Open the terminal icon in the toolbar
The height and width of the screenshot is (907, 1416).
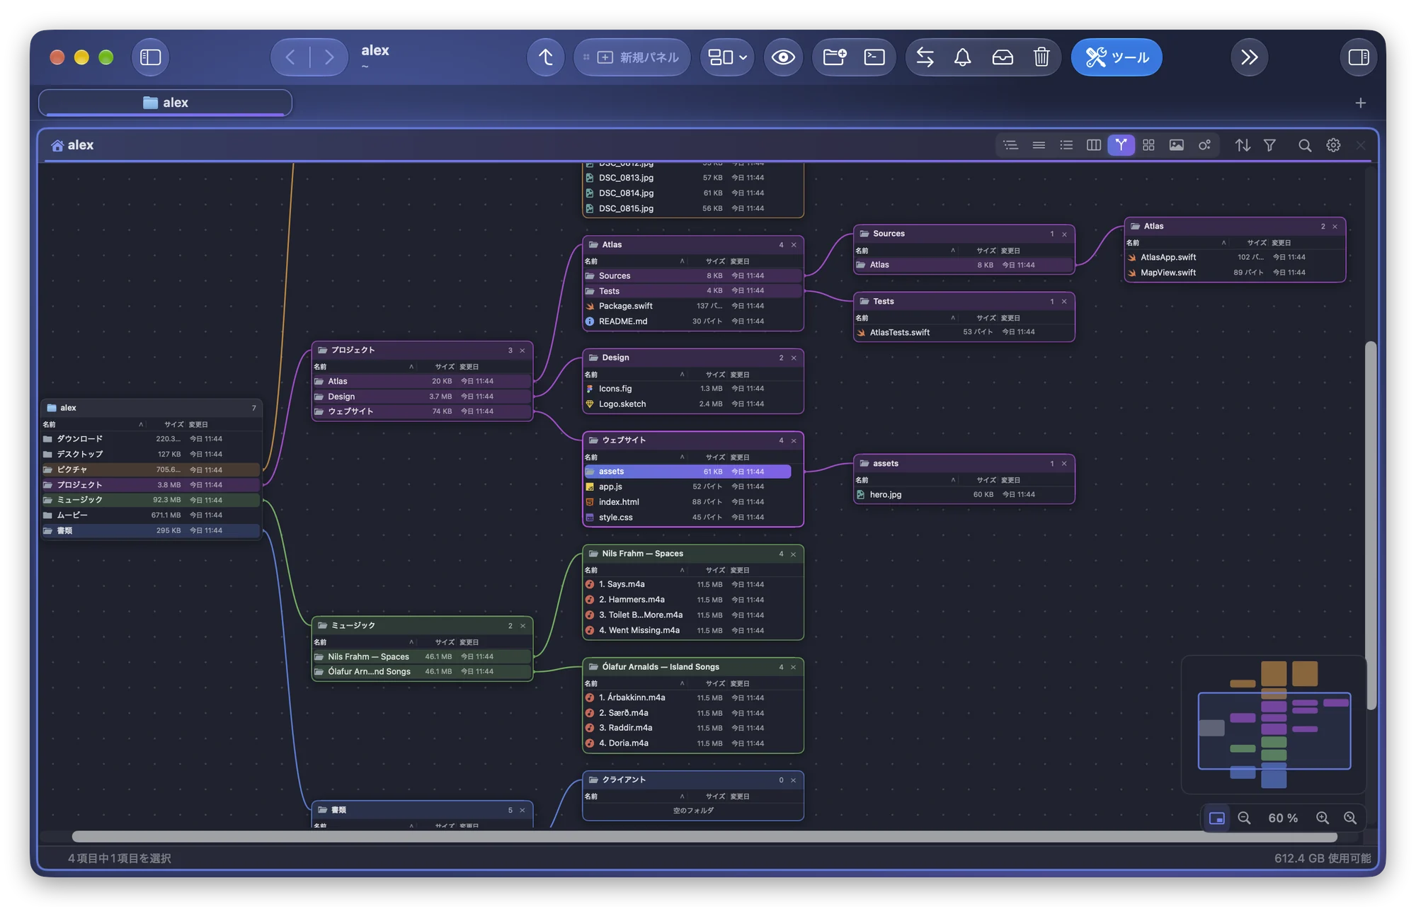pos(874,57)
